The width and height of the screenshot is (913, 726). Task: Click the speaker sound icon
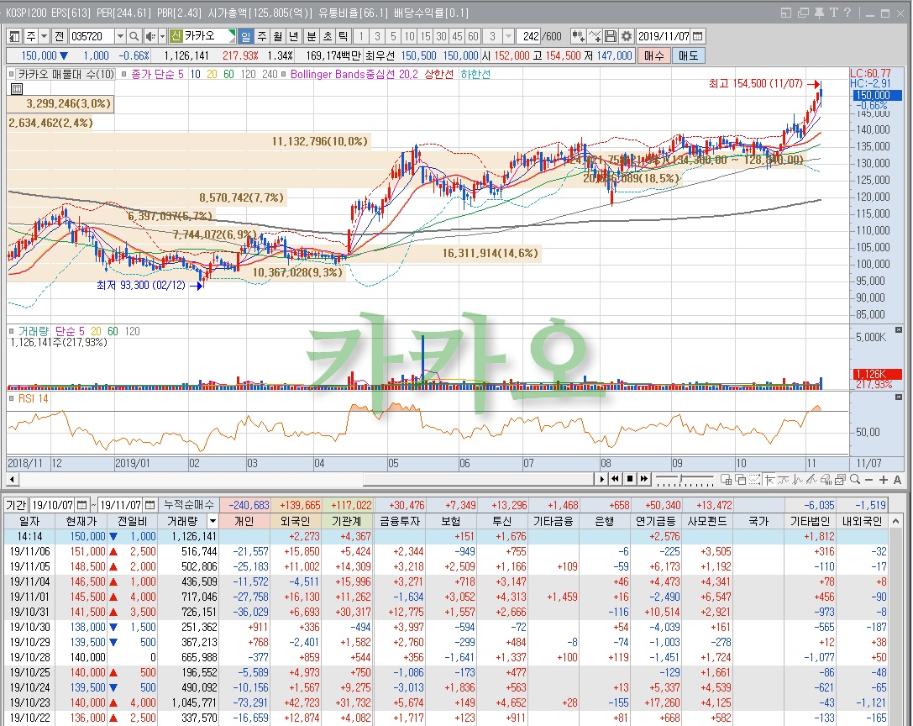(x=150, y=36)
